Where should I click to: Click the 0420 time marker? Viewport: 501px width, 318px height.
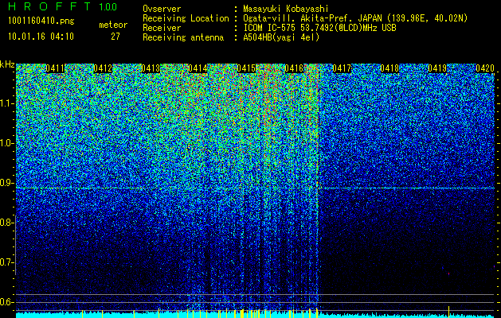click(x=485, y=68)
